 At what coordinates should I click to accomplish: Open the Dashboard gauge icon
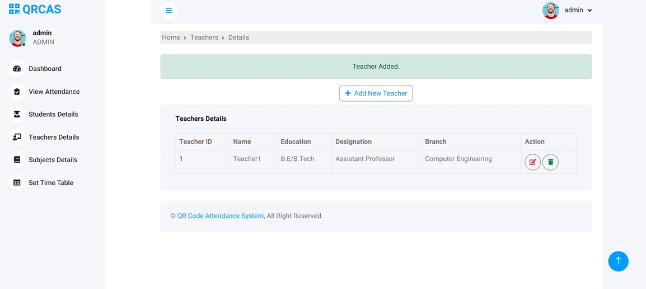pyautogui.click(x=17, y=69)
